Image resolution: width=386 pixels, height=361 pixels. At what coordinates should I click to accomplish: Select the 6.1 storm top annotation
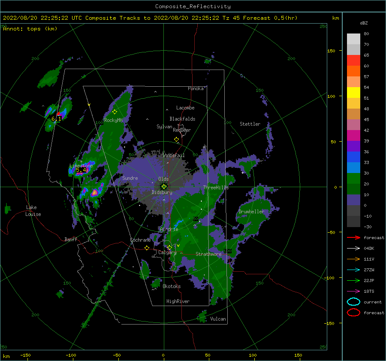pyautogui.click(x=56, y=119)
